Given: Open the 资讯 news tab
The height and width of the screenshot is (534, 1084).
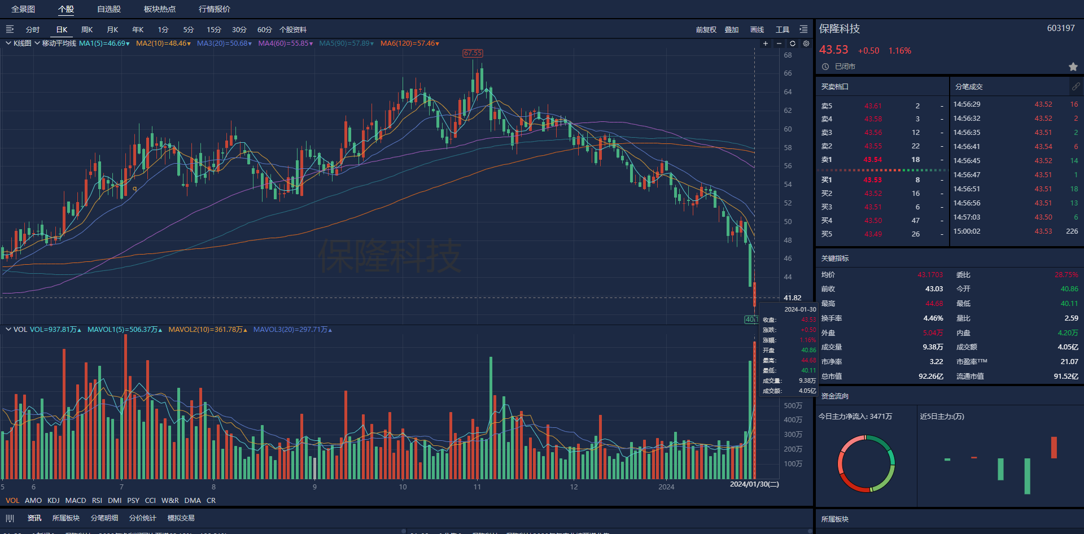Looking at the screenshot, I should [x=34, y=518].
